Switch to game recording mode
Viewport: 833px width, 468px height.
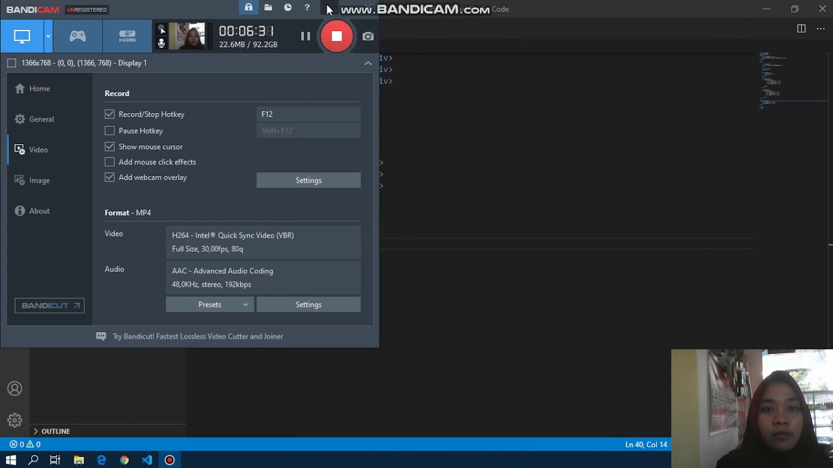(x=77, y=36)
